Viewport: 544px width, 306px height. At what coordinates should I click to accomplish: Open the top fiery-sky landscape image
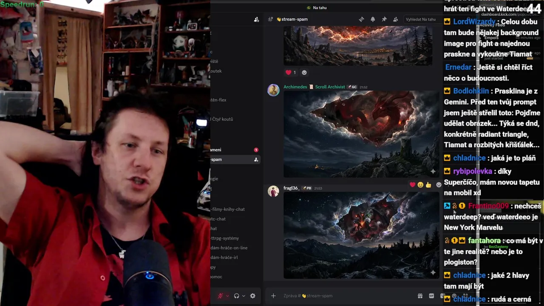point(358,45)
